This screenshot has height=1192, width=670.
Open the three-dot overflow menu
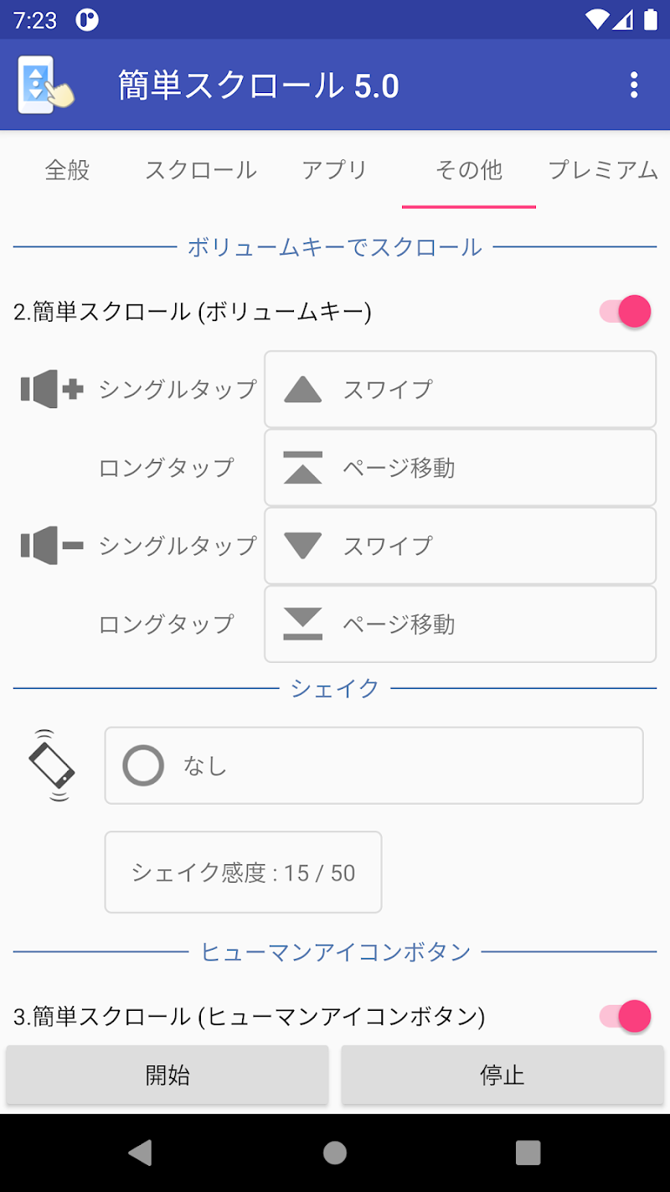(x=634, y=85)
